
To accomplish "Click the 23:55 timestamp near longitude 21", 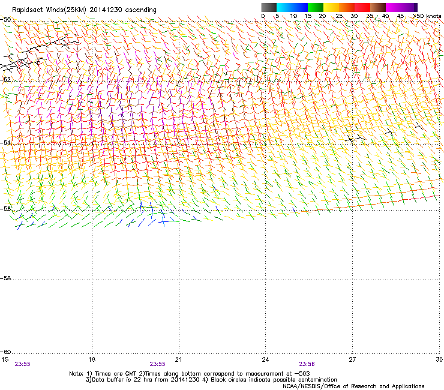I will coord(157,364).
